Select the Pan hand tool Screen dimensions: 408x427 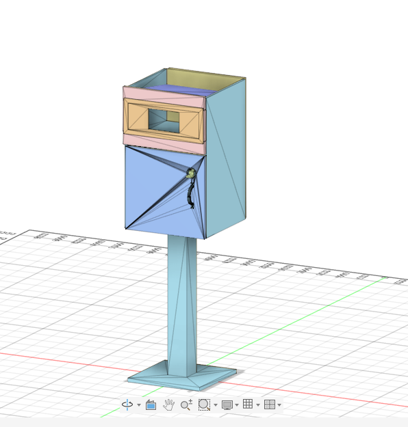[x=168, y=404]
